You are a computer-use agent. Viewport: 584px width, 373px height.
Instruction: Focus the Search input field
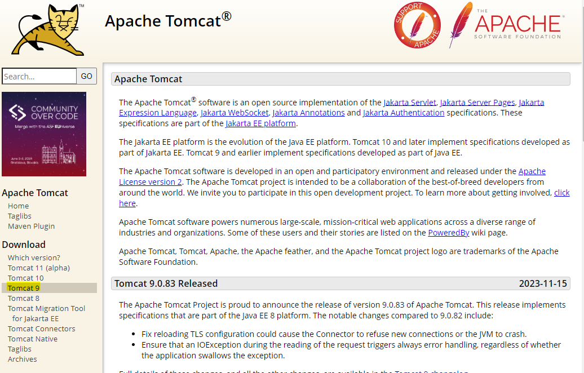(39, 76)
